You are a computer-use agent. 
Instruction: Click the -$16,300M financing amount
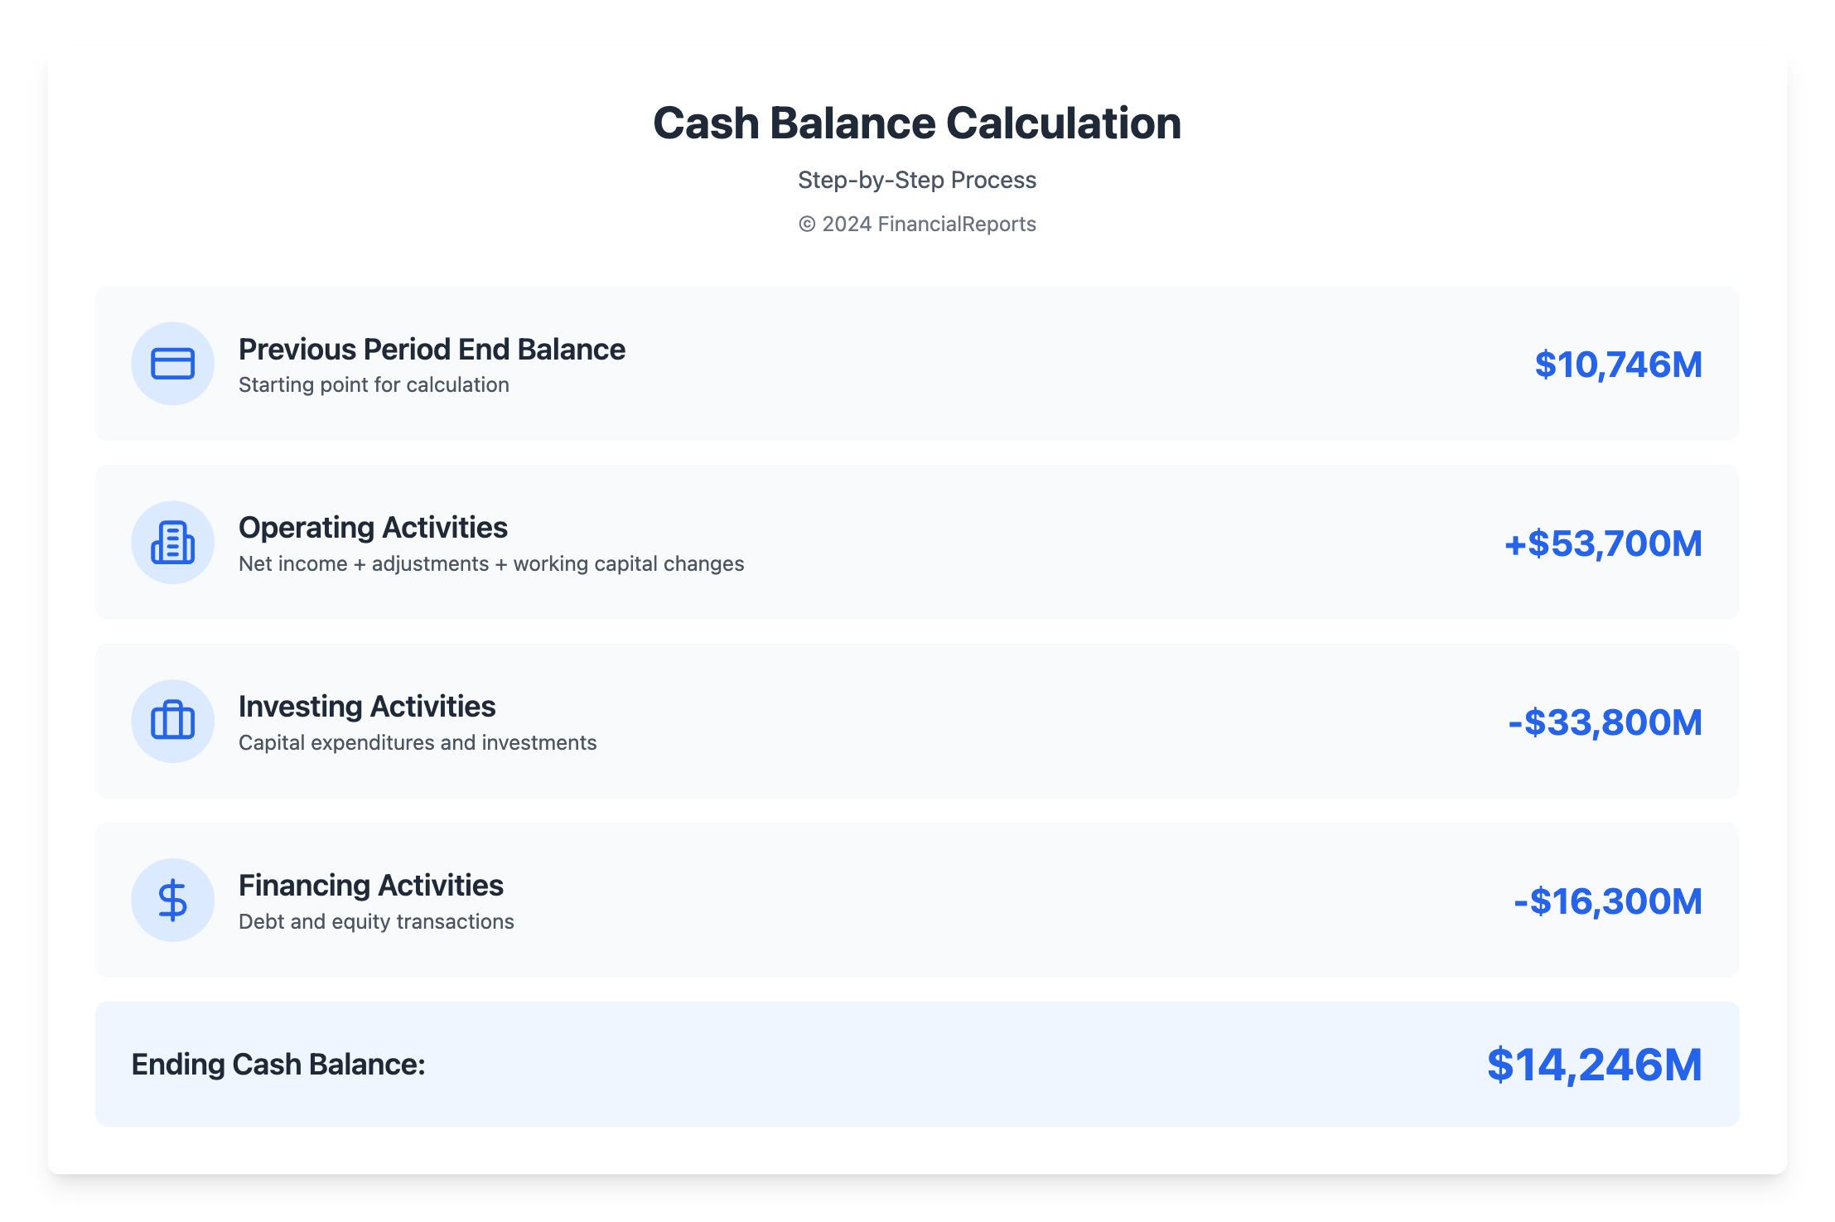click(1607, 901)
